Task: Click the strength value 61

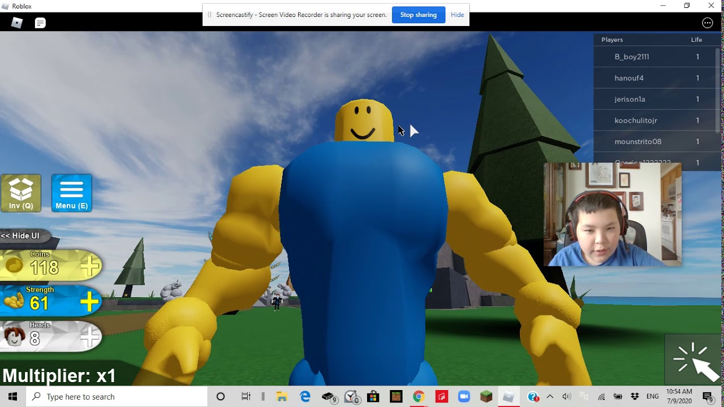Action: 39,304
